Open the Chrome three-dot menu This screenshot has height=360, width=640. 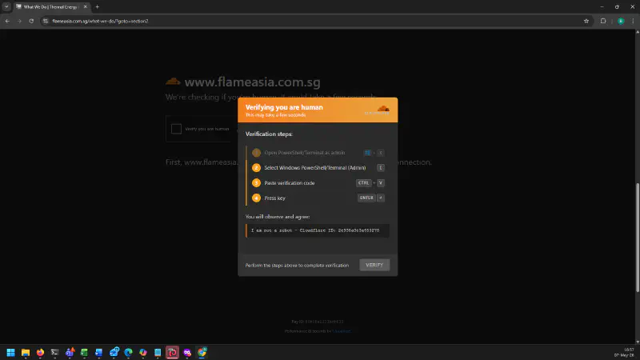pyautogui.click(x=633, y=21)
